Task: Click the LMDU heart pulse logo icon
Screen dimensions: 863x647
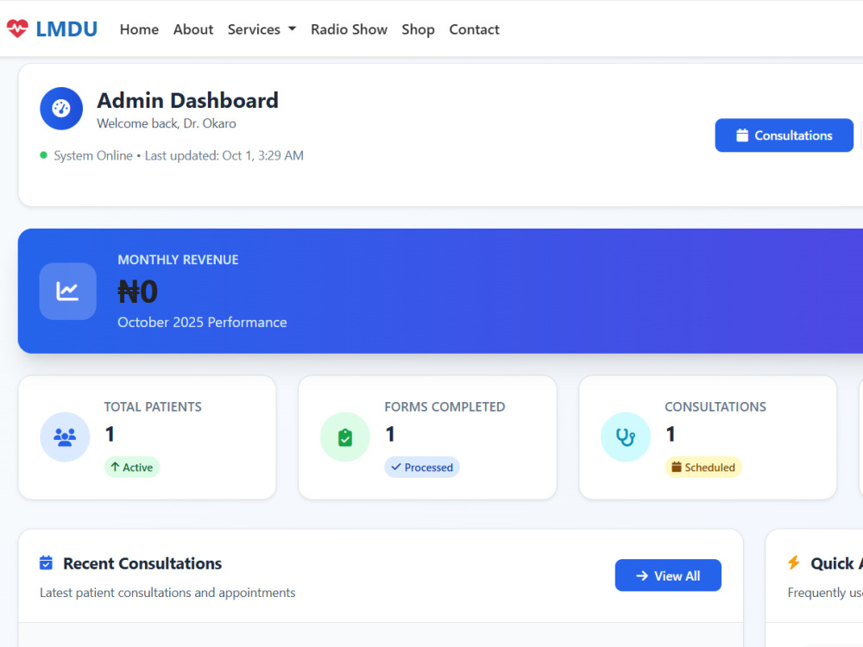Action: 17,28
